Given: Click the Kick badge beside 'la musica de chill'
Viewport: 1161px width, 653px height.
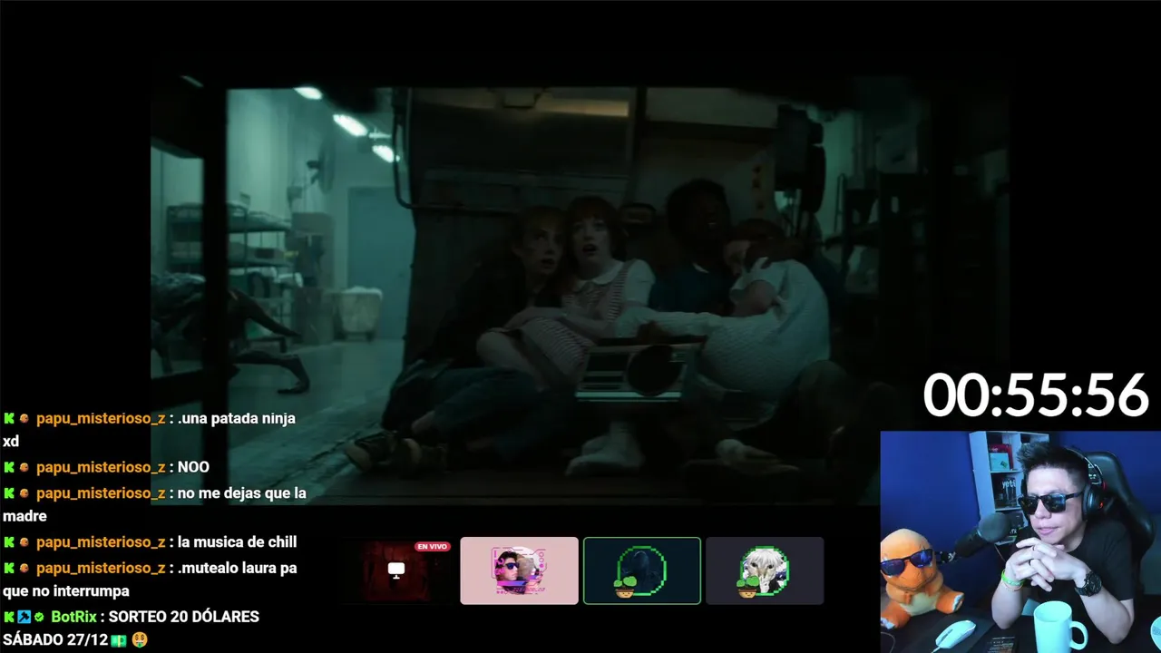Looking at the screenshot, I should point(9,542).
